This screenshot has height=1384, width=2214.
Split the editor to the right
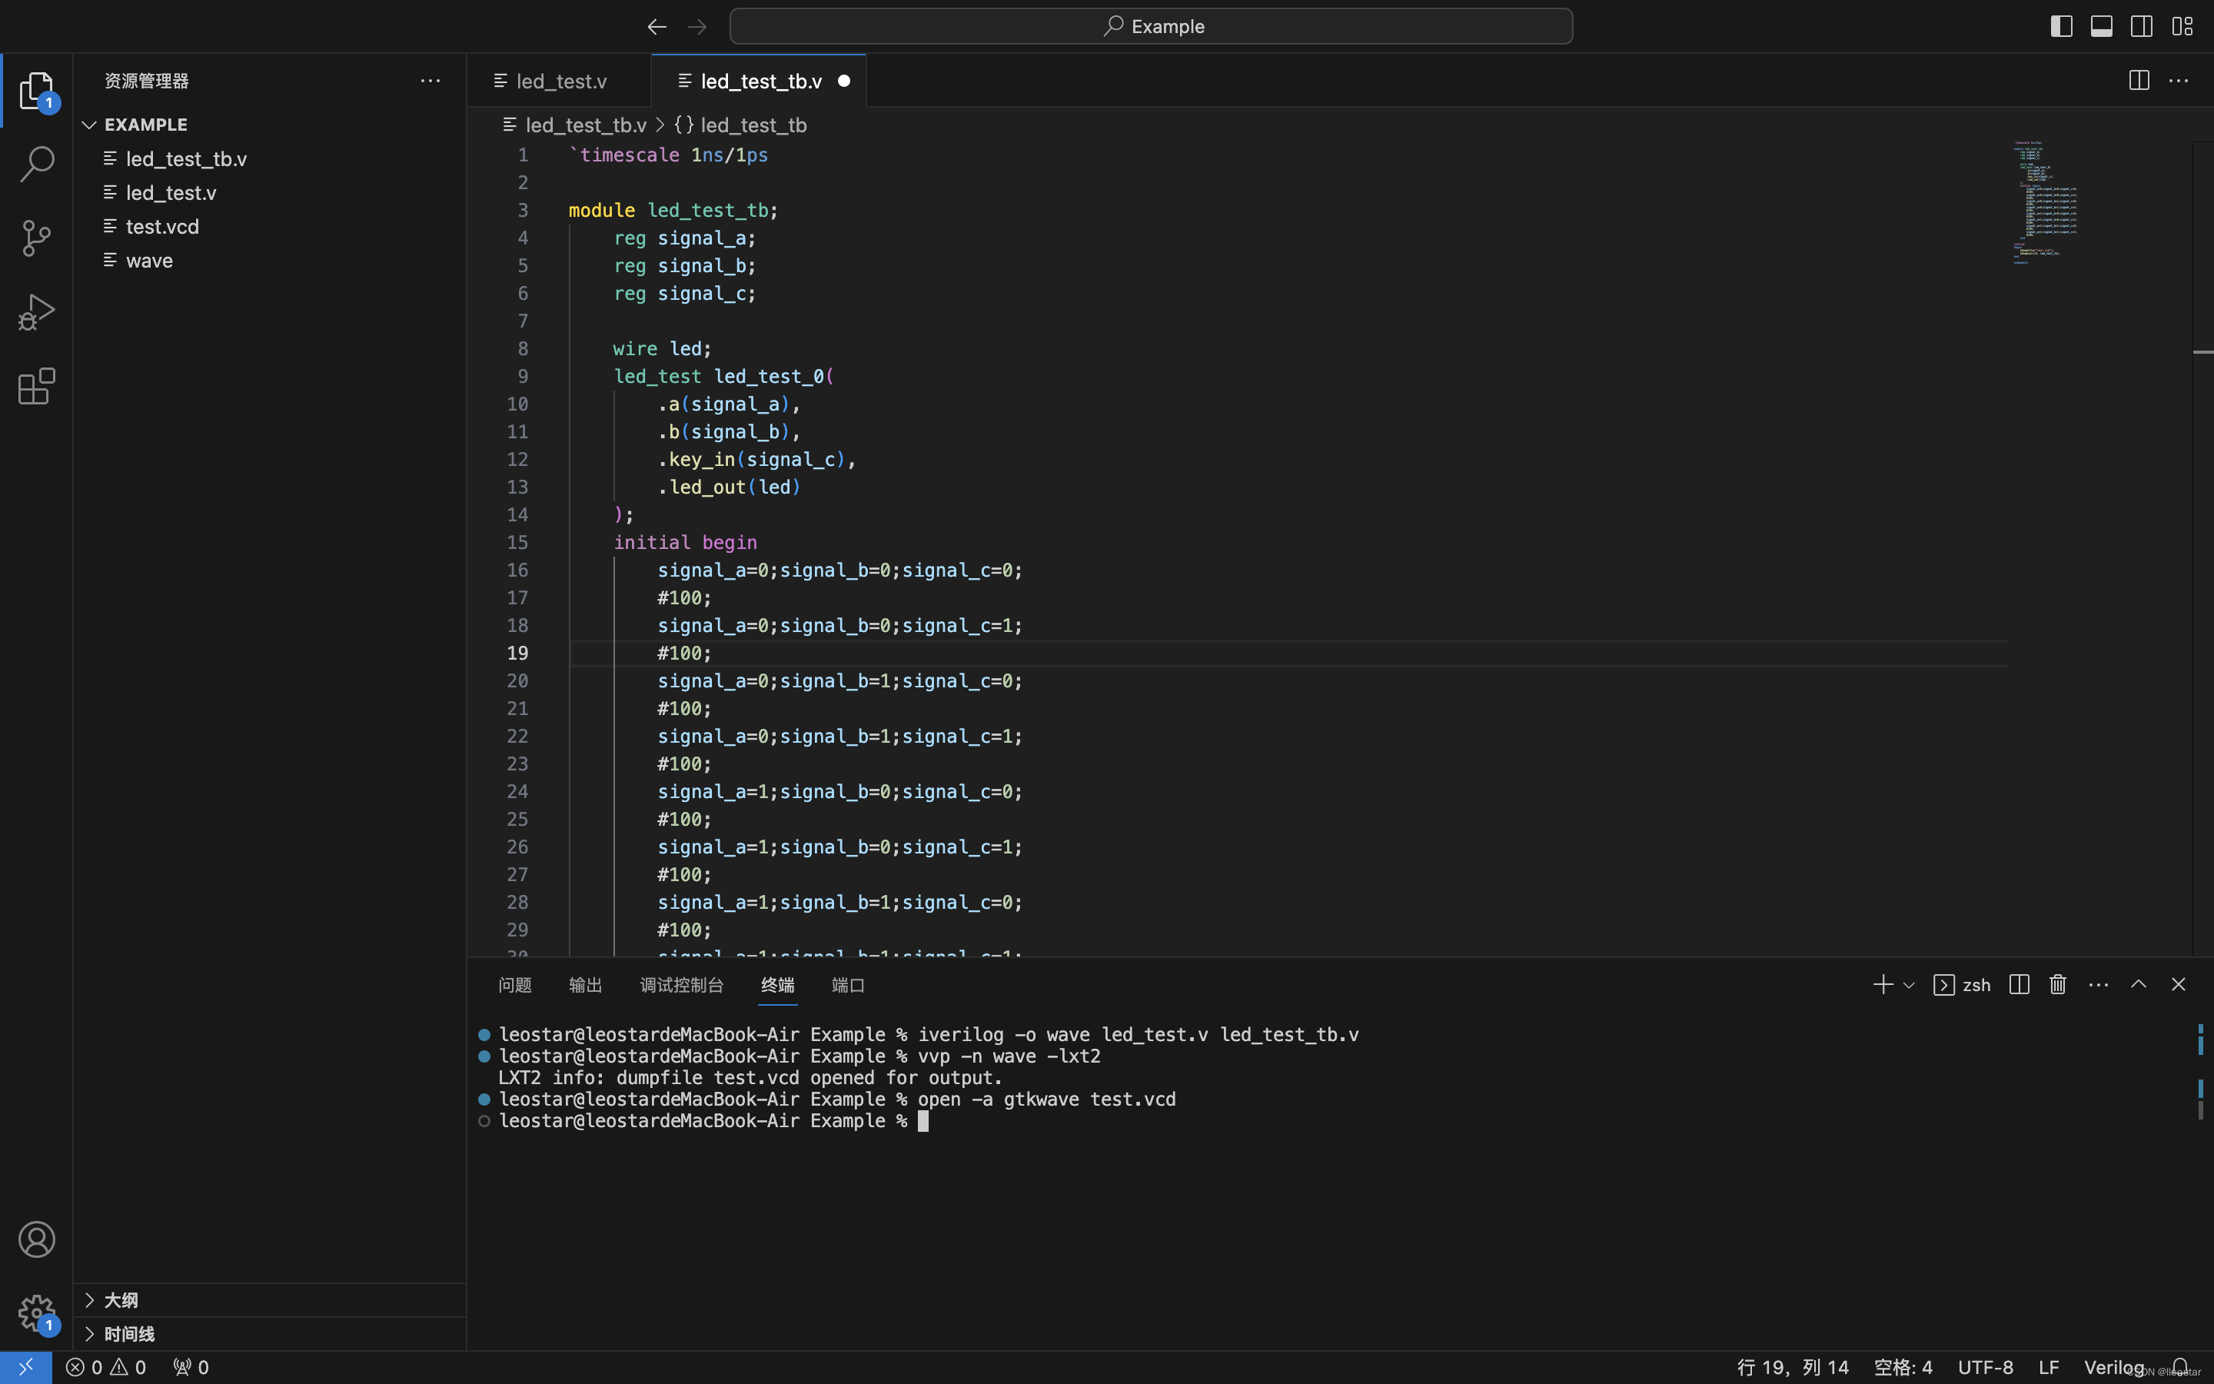(x=2139, y=81)
